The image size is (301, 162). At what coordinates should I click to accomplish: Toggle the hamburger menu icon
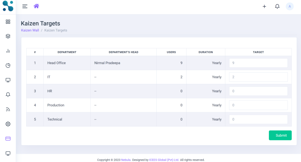tap(25, 6)
